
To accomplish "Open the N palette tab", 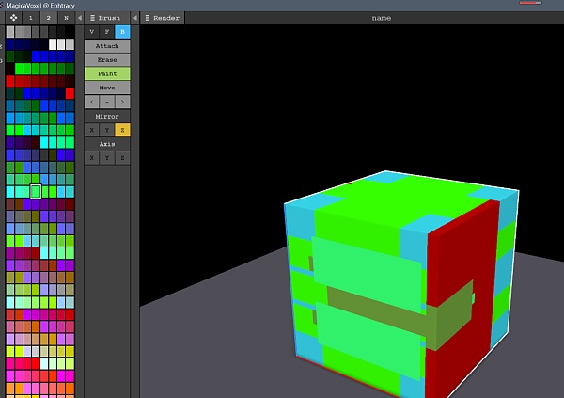I will [x=66, y=17].
